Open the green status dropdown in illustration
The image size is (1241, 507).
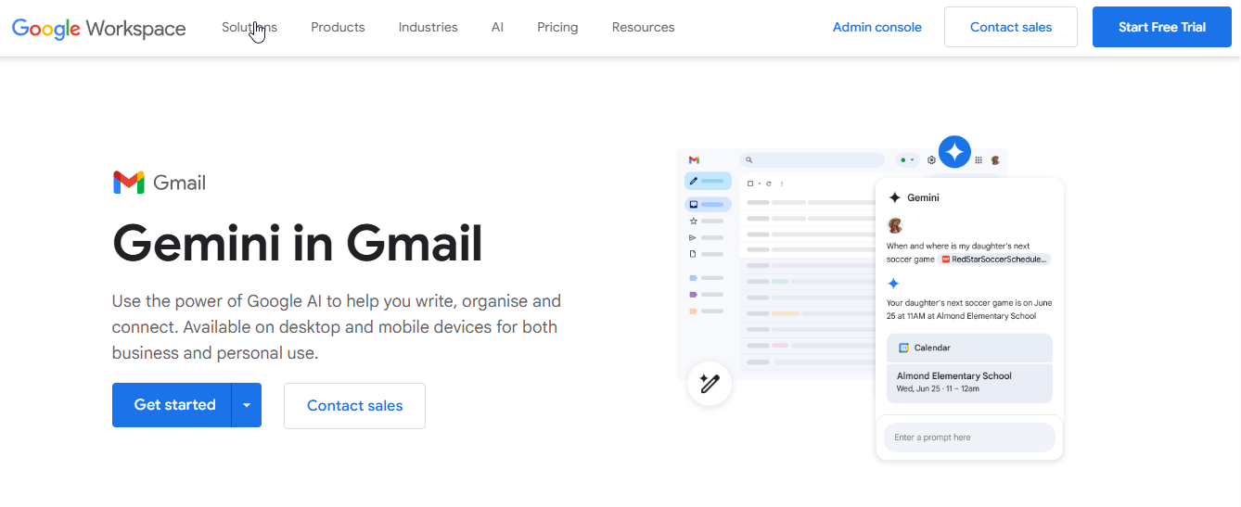click(x=906, y=160)
